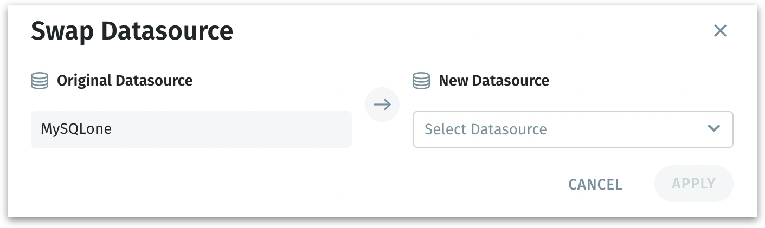
Task: Click the Original Datasource database icon
Action: pos(40,81)
